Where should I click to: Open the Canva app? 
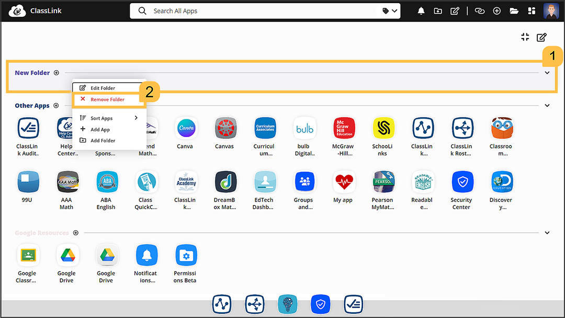point(185,128)
